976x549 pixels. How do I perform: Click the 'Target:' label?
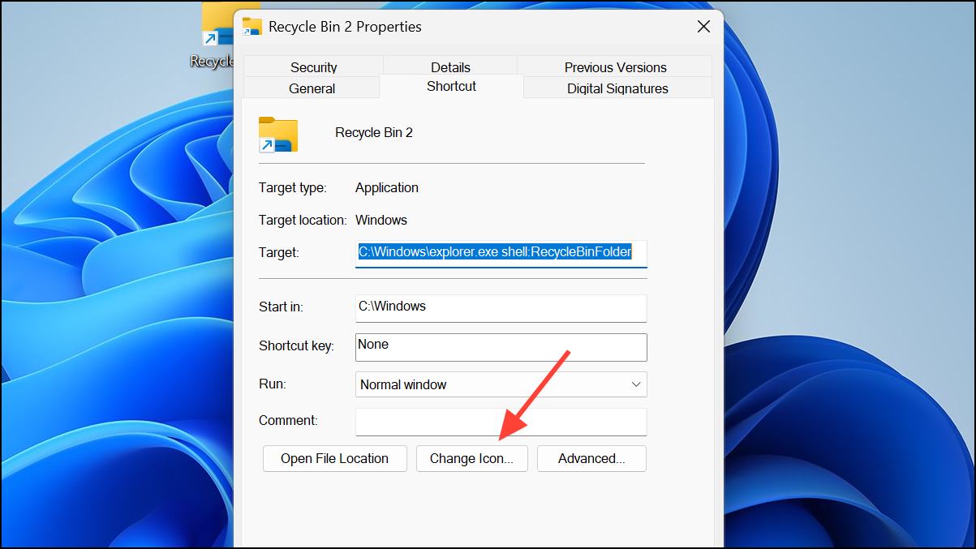tap(279, 252)
